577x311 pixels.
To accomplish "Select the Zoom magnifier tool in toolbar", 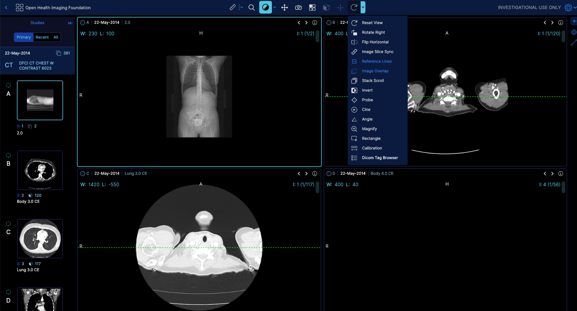I will click(251, 8).
